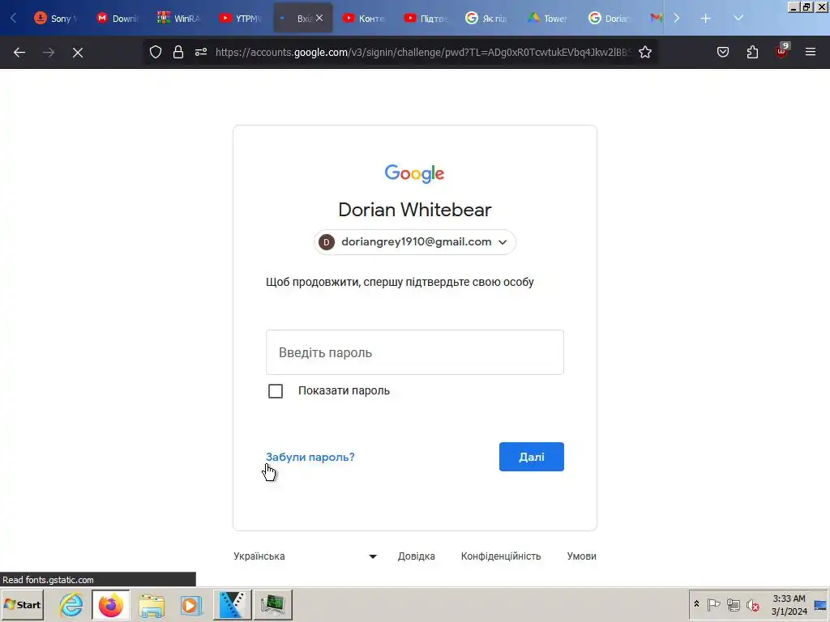Switch to the Sony tab

pos(56,19)
